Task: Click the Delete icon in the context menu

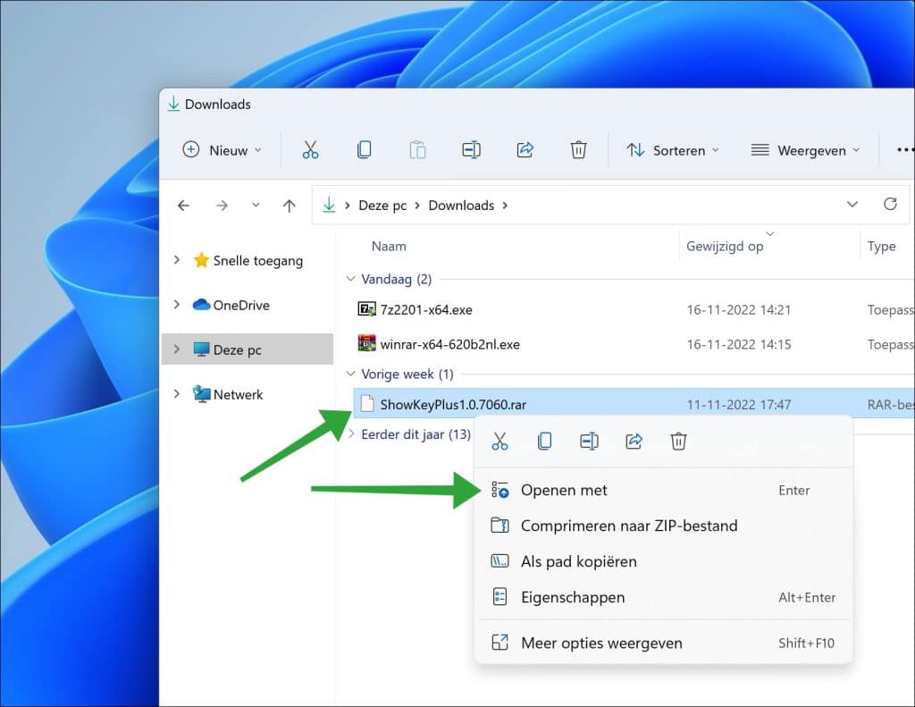Action: point(678,441)
